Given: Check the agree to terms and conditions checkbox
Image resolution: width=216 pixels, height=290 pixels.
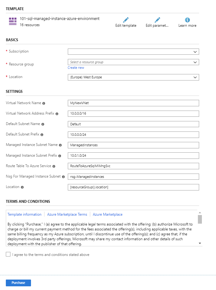Looking at the screenshot, I should pyautogui.click(x=8, y=254).
